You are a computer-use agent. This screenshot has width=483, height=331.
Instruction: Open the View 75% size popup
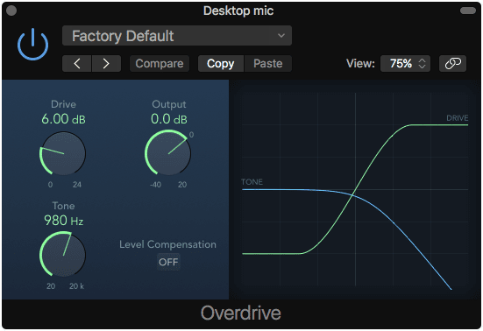pos(405,64)
